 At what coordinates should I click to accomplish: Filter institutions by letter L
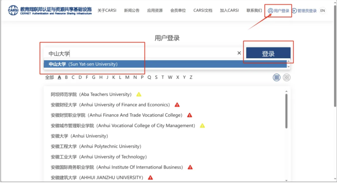[120, 77]
